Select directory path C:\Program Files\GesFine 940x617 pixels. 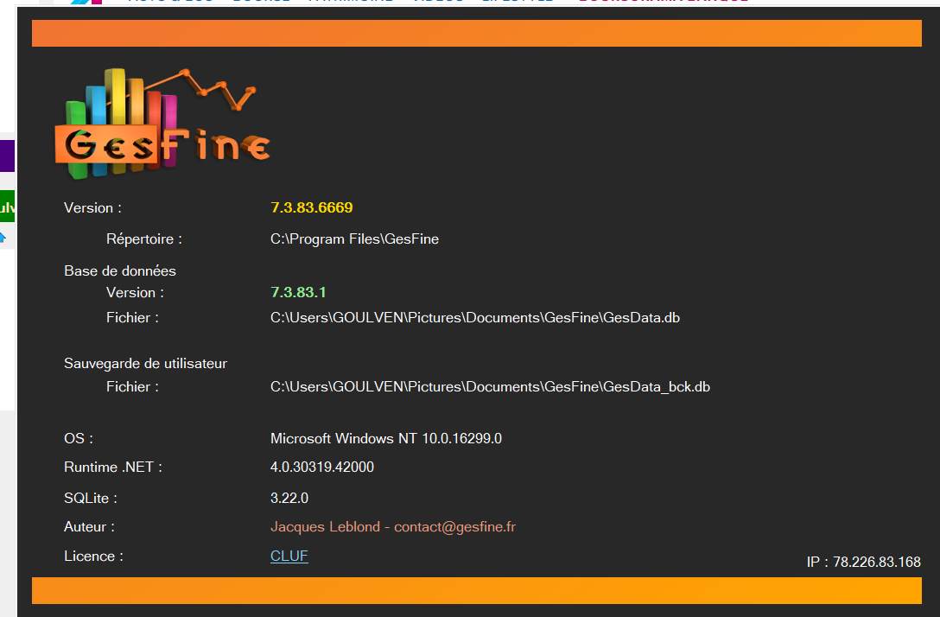[x=354, y=239]
